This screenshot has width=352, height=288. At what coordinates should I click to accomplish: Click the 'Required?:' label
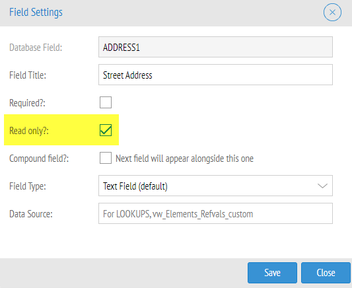pos(27,103)
